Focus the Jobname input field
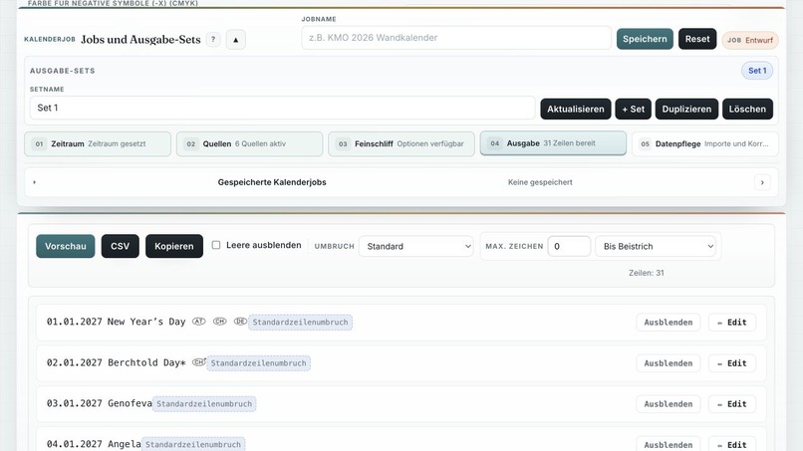Image resolution: width=803 pixels, height=451 pixels. tap(455, 38)
